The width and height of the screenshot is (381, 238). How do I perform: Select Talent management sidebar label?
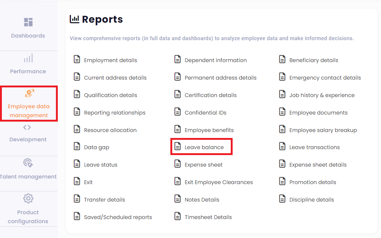[29, 177]
